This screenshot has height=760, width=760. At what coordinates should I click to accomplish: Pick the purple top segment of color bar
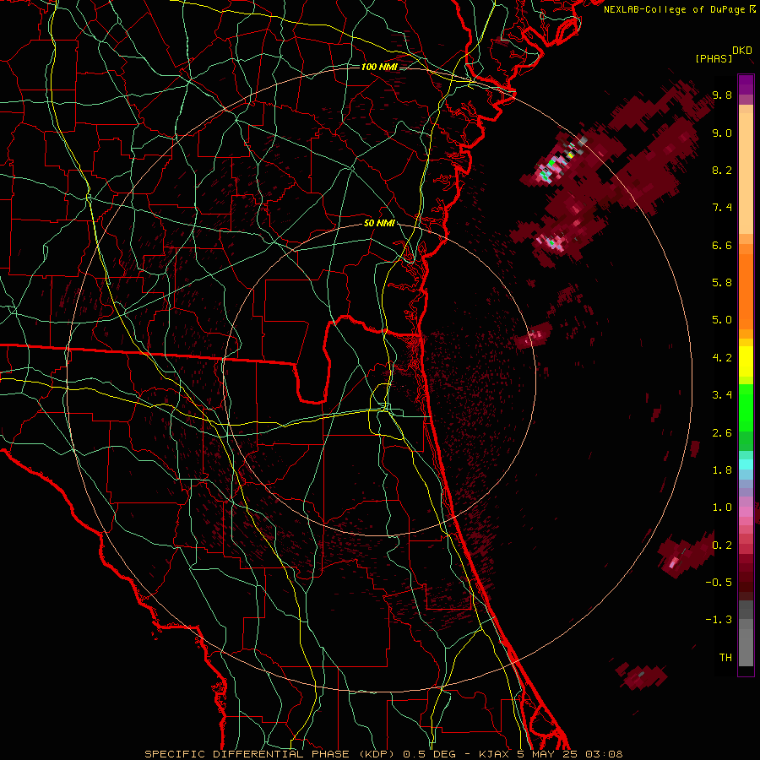(x=746, y=84)
